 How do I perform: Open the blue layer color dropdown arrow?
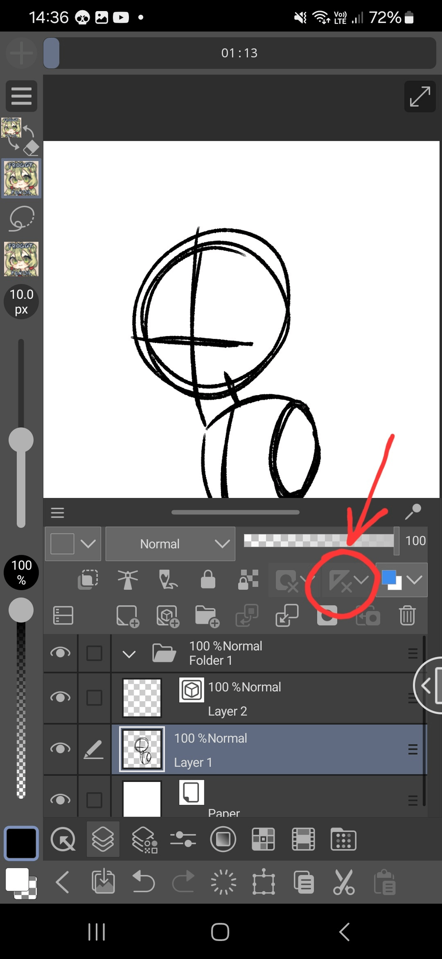(414, 580)
